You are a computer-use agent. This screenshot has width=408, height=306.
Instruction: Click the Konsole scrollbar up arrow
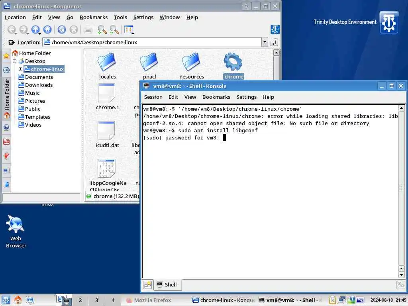tap(401, 108)
